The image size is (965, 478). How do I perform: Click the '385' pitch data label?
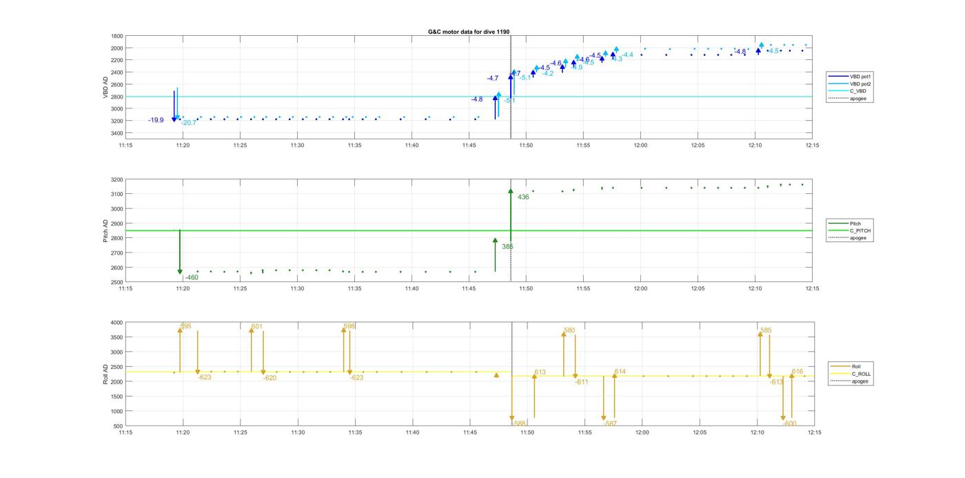[x=507, y=246]
